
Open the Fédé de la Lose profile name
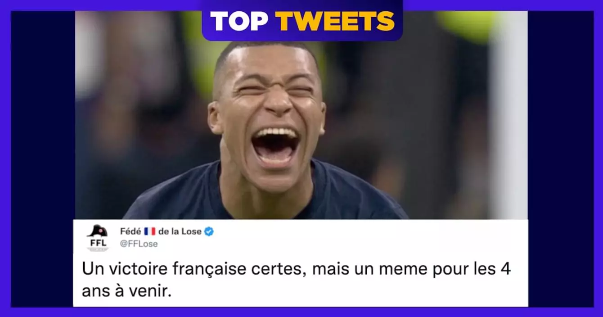point(161,232)
